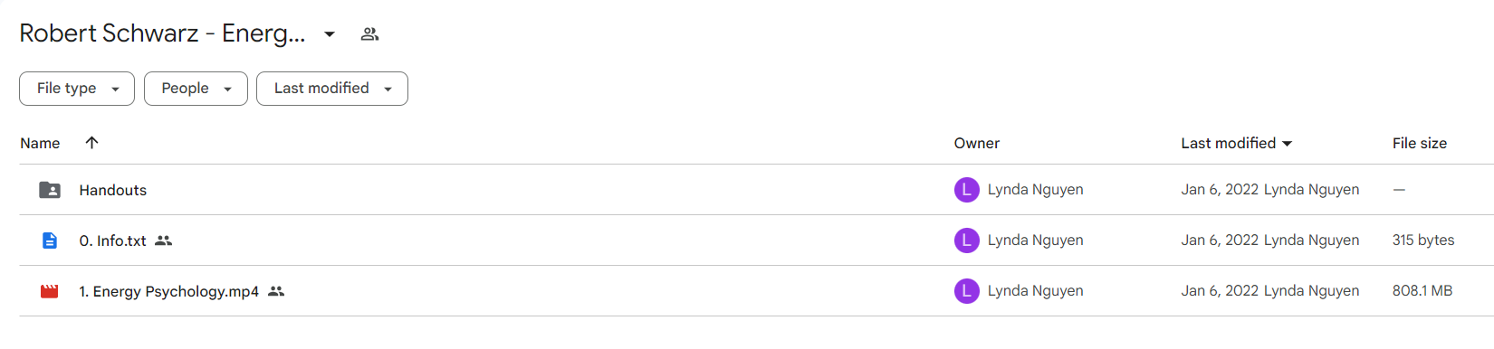
Task: Click shared-people icon next to Energy Psychology.mp4
Action: point(276,291)
